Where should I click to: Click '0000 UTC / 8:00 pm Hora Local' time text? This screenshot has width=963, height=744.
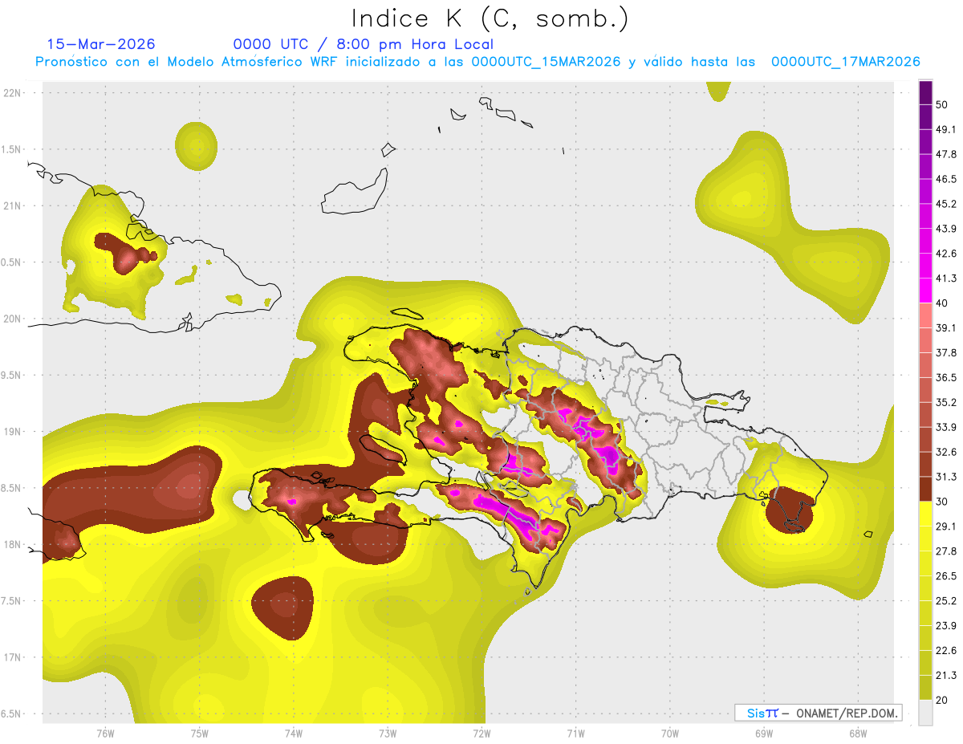click(364, 44)
